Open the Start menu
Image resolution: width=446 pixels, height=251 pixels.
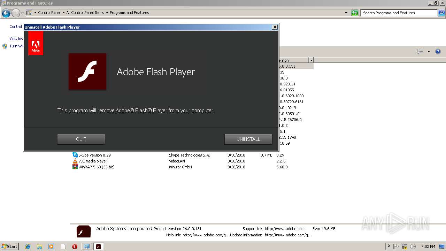[9, 246]
